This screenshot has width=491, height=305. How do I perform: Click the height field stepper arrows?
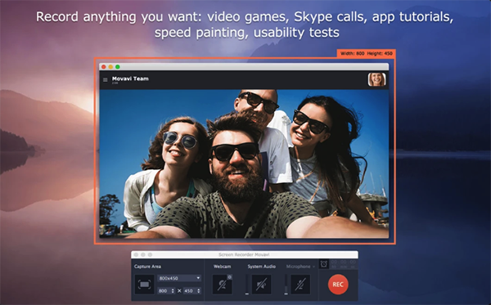(199, 291)
